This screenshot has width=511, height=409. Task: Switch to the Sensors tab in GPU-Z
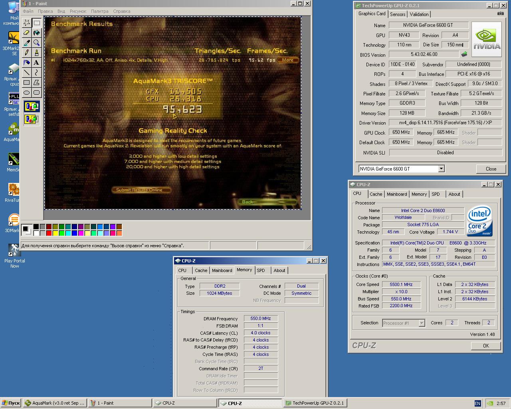pyautogui.click(x=398, y=14)
